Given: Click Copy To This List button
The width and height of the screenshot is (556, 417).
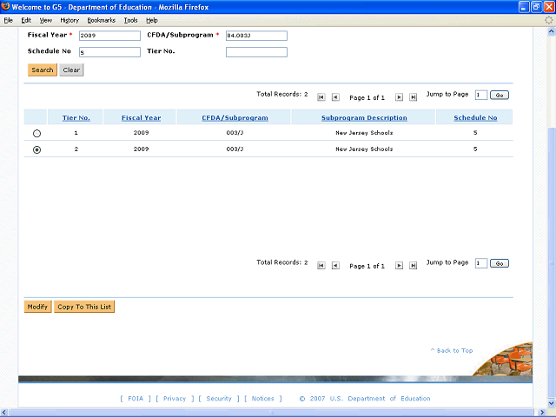Looking at the screenshot, I should pos(84,307).
